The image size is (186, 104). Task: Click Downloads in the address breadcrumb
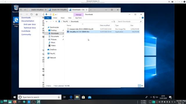(x=75, y=22)
